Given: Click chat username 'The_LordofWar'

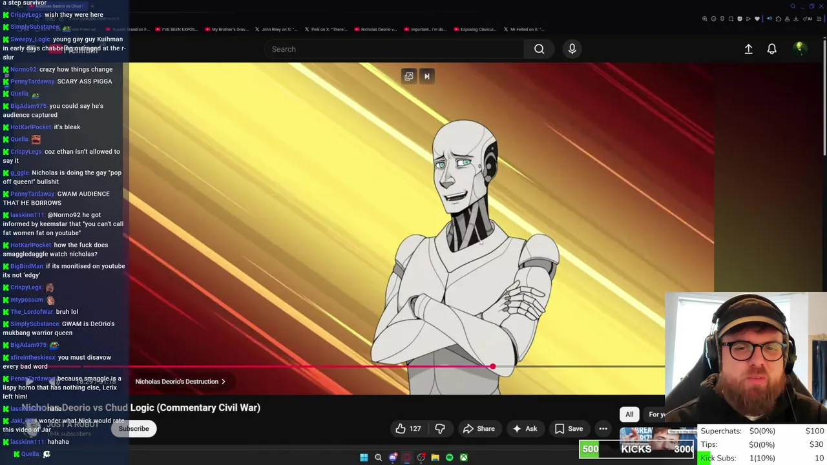Looking at the screenshot, I should [31, 312].
